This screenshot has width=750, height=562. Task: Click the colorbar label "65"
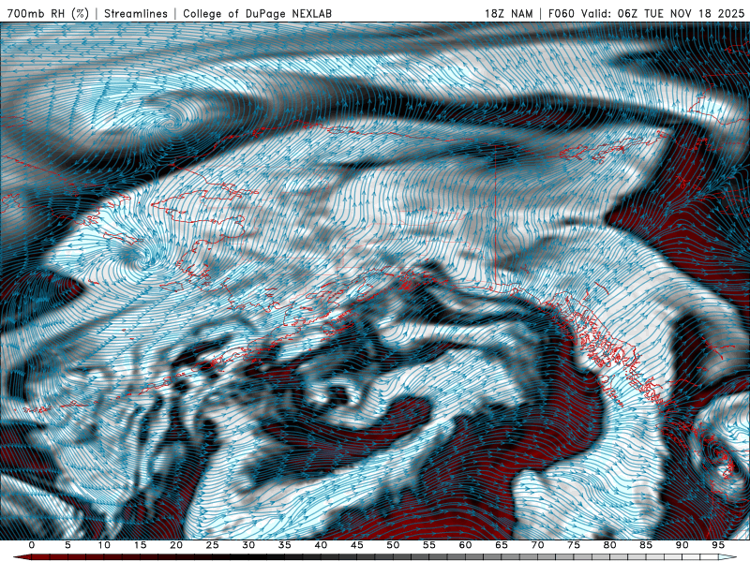click(x=502, y=545)
